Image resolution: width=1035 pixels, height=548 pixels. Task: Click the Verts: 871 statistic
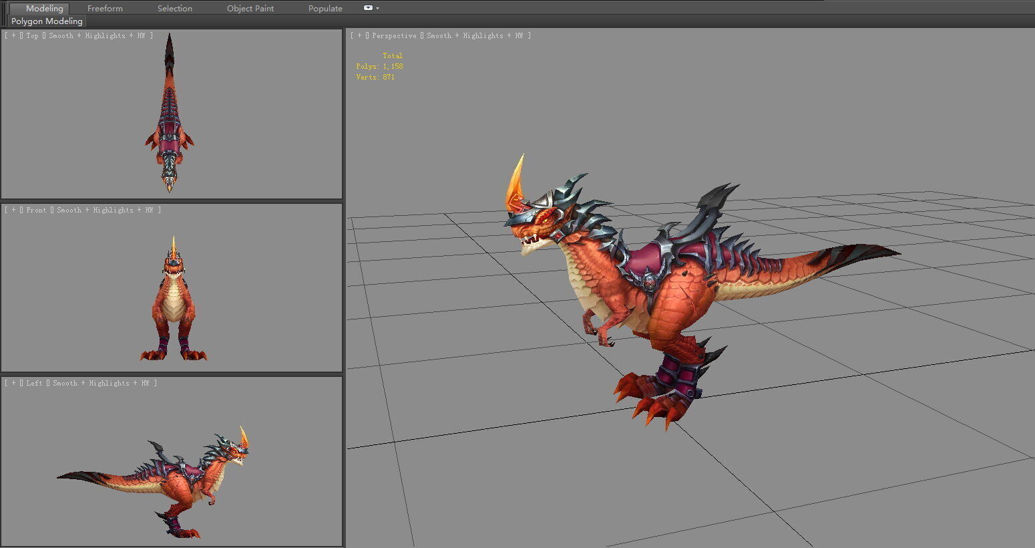375,77
